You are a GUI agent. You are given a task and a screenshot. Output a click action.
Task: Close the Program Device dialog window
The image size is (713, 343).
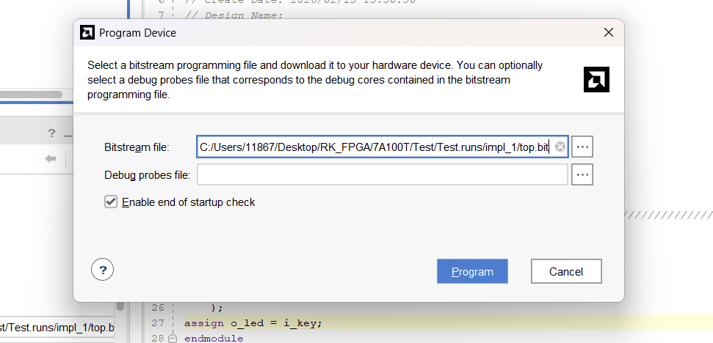point(608,33)
